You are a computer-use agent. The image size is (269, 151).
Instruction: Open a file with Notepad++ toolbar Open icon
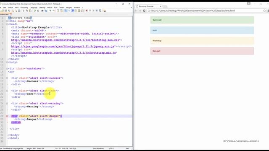click(x=3, y=10)
